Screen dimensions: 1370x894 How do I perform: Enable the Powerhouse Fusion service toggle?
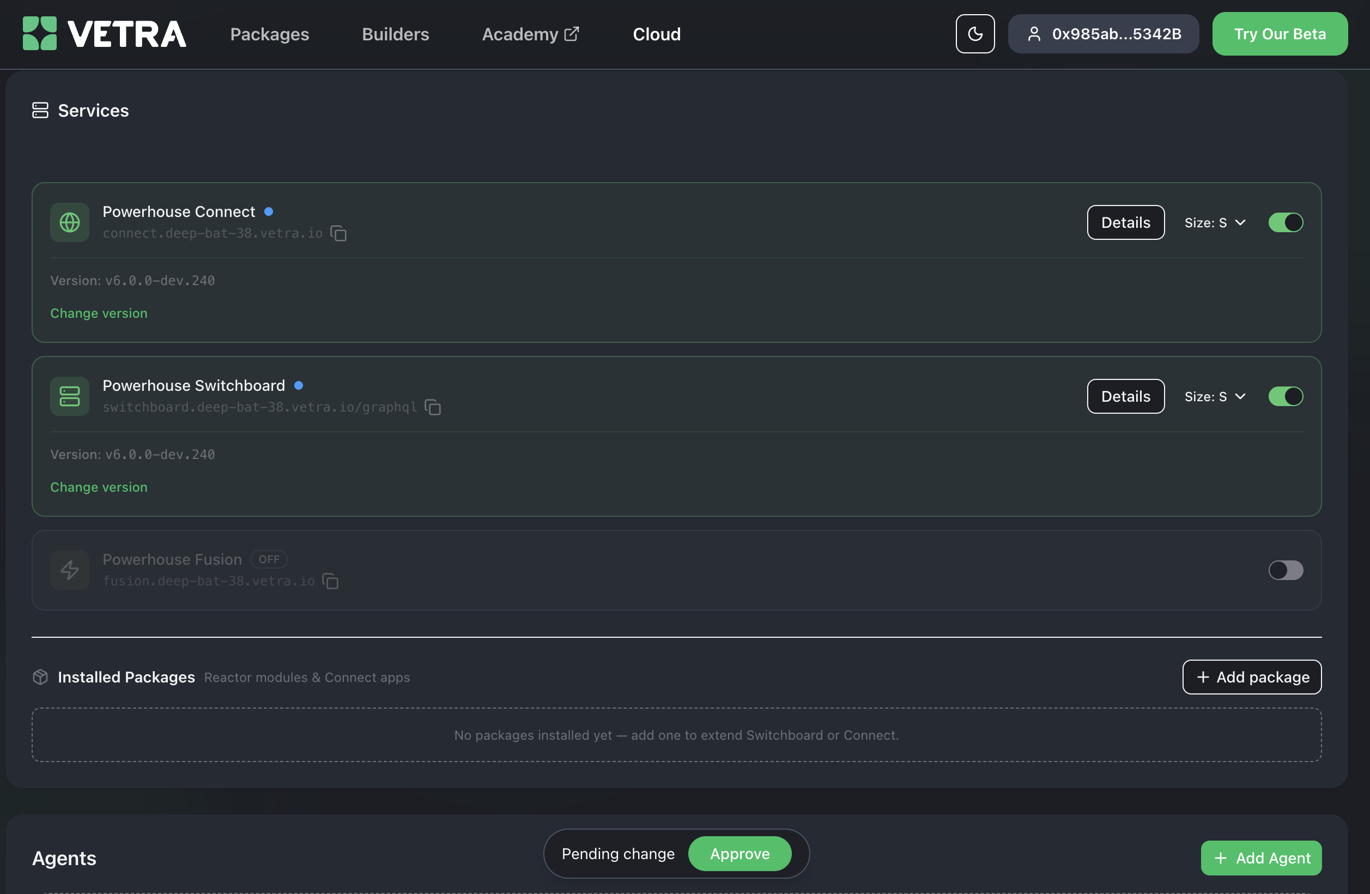[1286, 570]
